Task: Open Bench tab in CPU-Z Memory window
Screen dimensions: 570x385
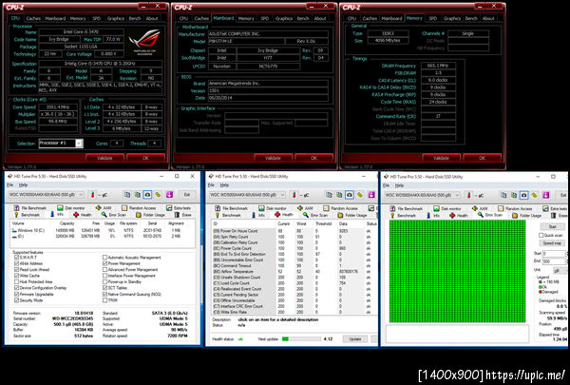Action: (x=471, y=18)
